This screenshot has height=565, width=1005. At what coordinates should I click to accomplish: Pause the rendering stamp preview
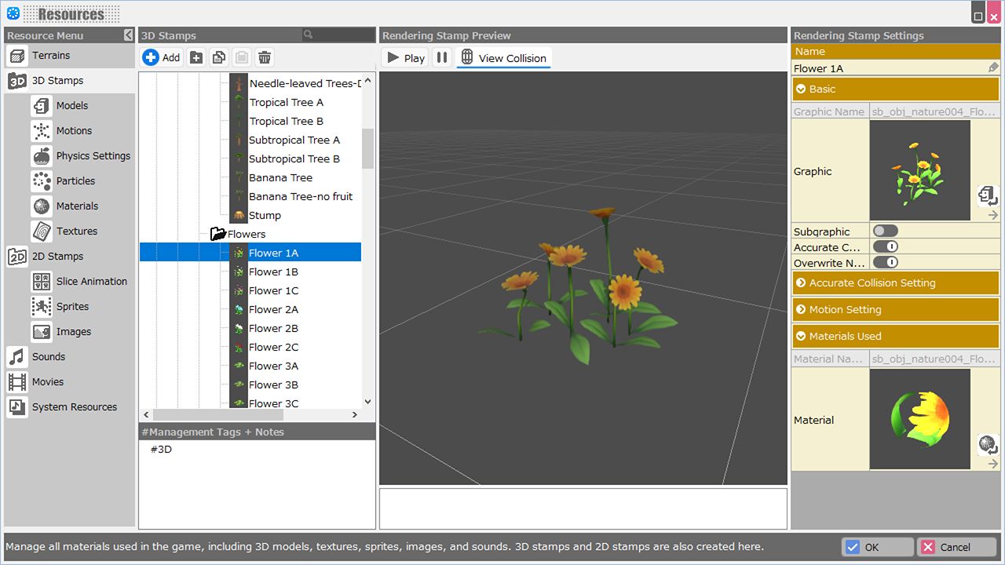pos(442,57)
